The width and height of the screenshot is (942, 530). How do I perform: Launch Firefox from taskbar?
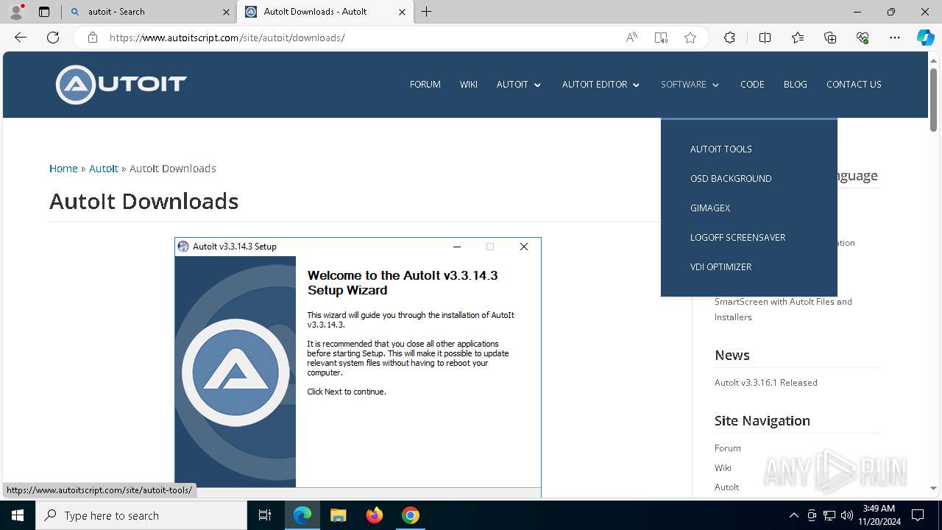(x=375, y=515)
